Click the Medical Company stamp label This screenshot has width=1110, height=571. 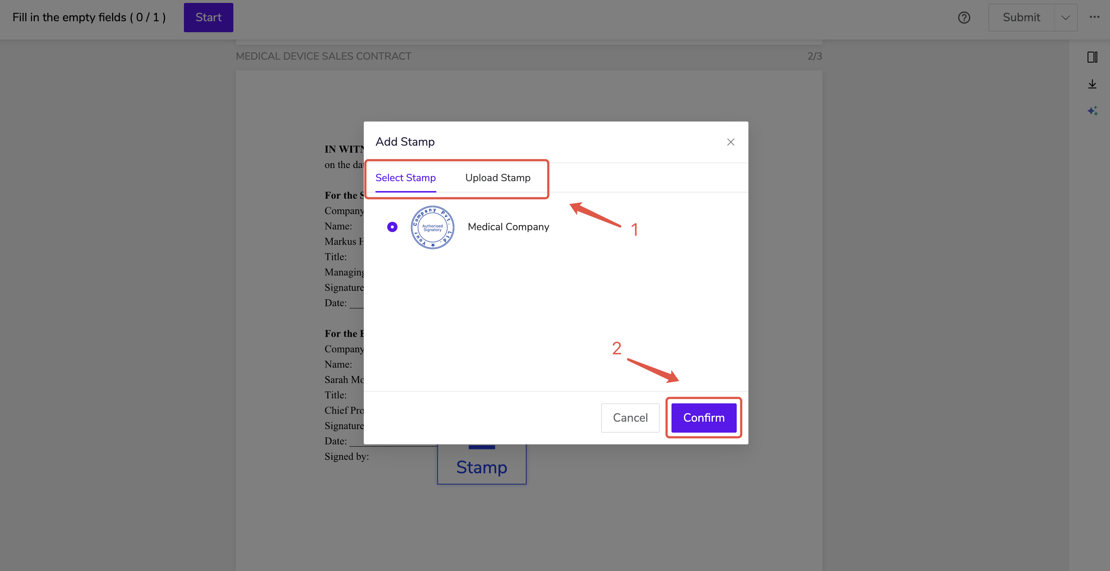(x=508, y=227)
